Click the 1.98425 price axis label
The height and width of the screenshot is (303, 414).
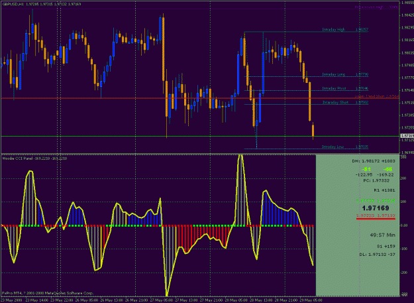(x=407, y=15)
